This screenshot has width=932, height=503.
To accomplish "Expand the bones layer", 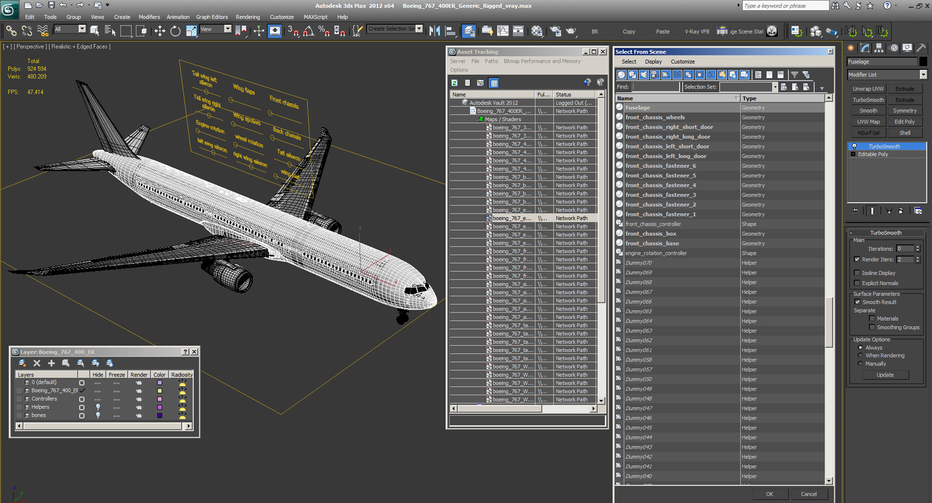I will click(19, 415).
